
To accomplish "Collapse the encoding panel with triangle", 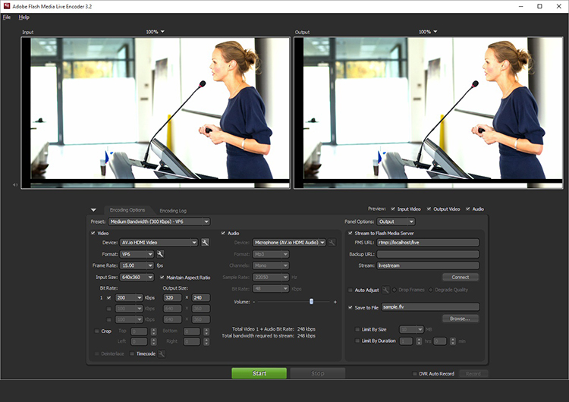I will [93, 210].
